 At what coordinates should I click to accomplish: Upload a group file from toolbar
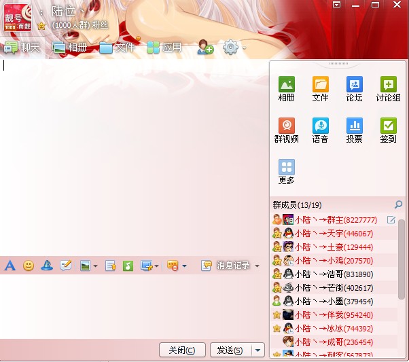[x=111, y=266]
